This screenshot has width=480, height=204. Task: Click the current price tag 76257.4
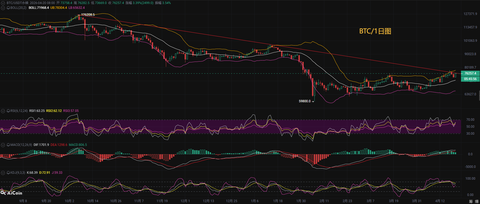[470, 73]
